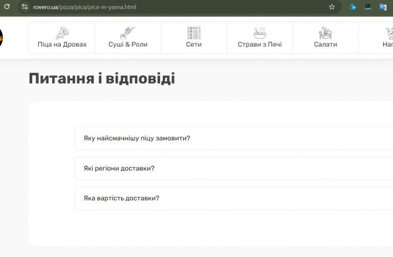
Task: Bookmark this page with the star icon
Action: [x=332, y=7]
